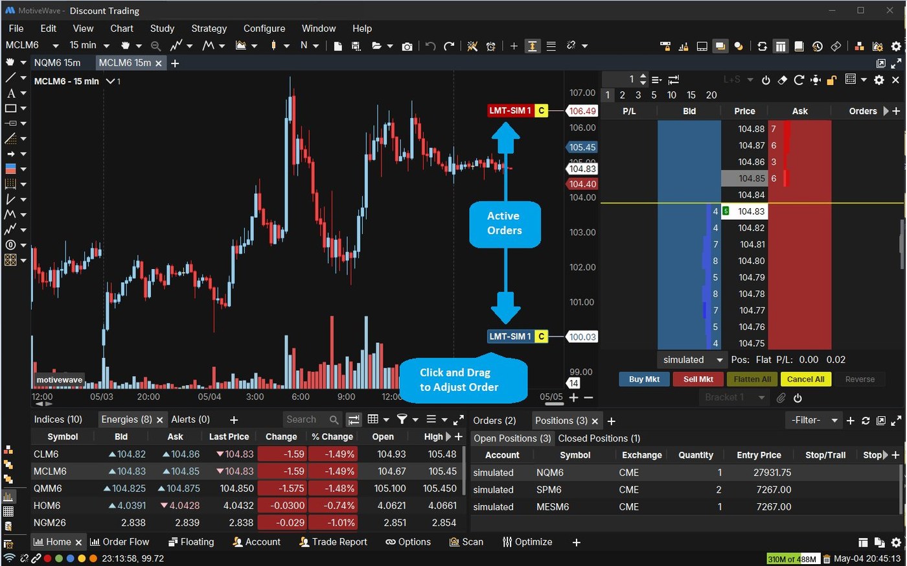Click the camera-clock history toolbar icon
The image size is (907, 566).
coord(818,46)
